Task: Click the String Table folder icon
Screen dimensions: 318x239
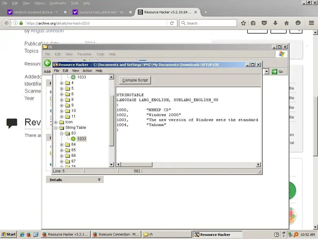Action: coord(61,128)
